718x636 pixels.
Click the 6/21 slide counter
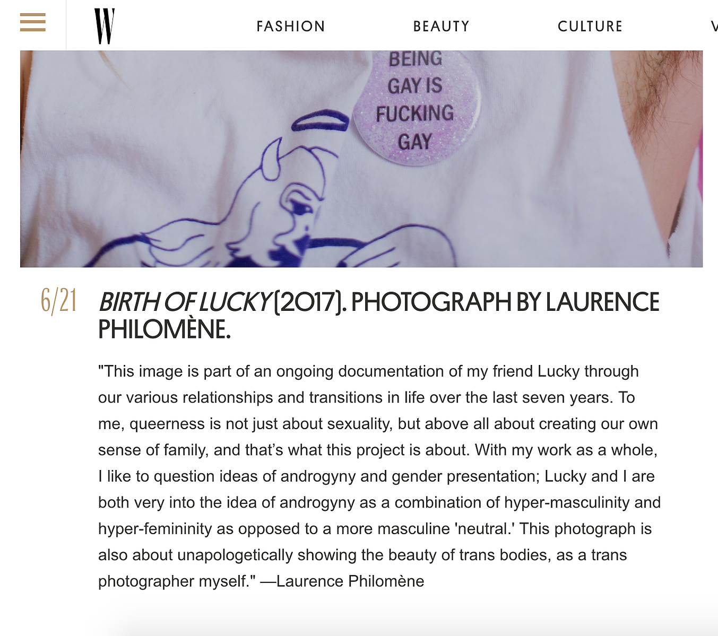click(59, 301)
